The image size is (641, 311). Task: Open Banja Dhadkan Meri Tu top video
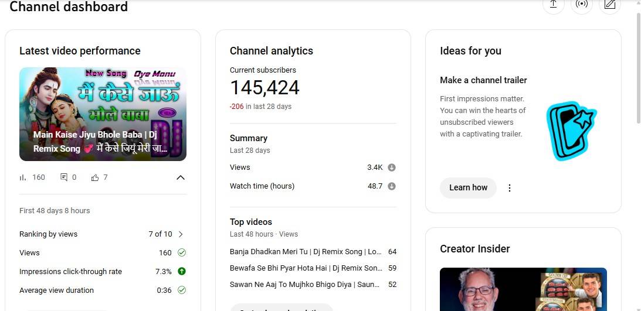tap(306, 252)
